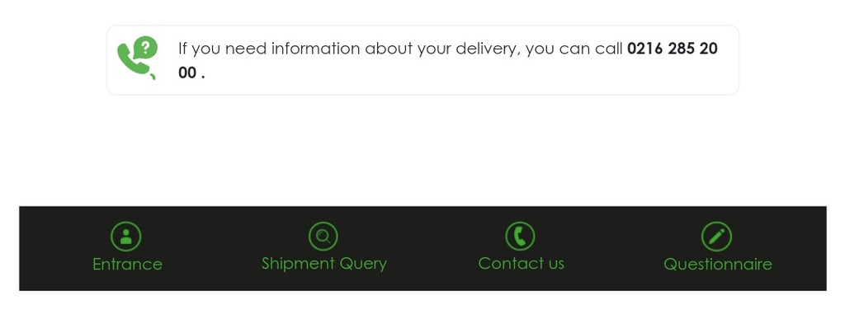Click the white delivery info card
The height and width of the screenshot is (310, 845).
422,59
